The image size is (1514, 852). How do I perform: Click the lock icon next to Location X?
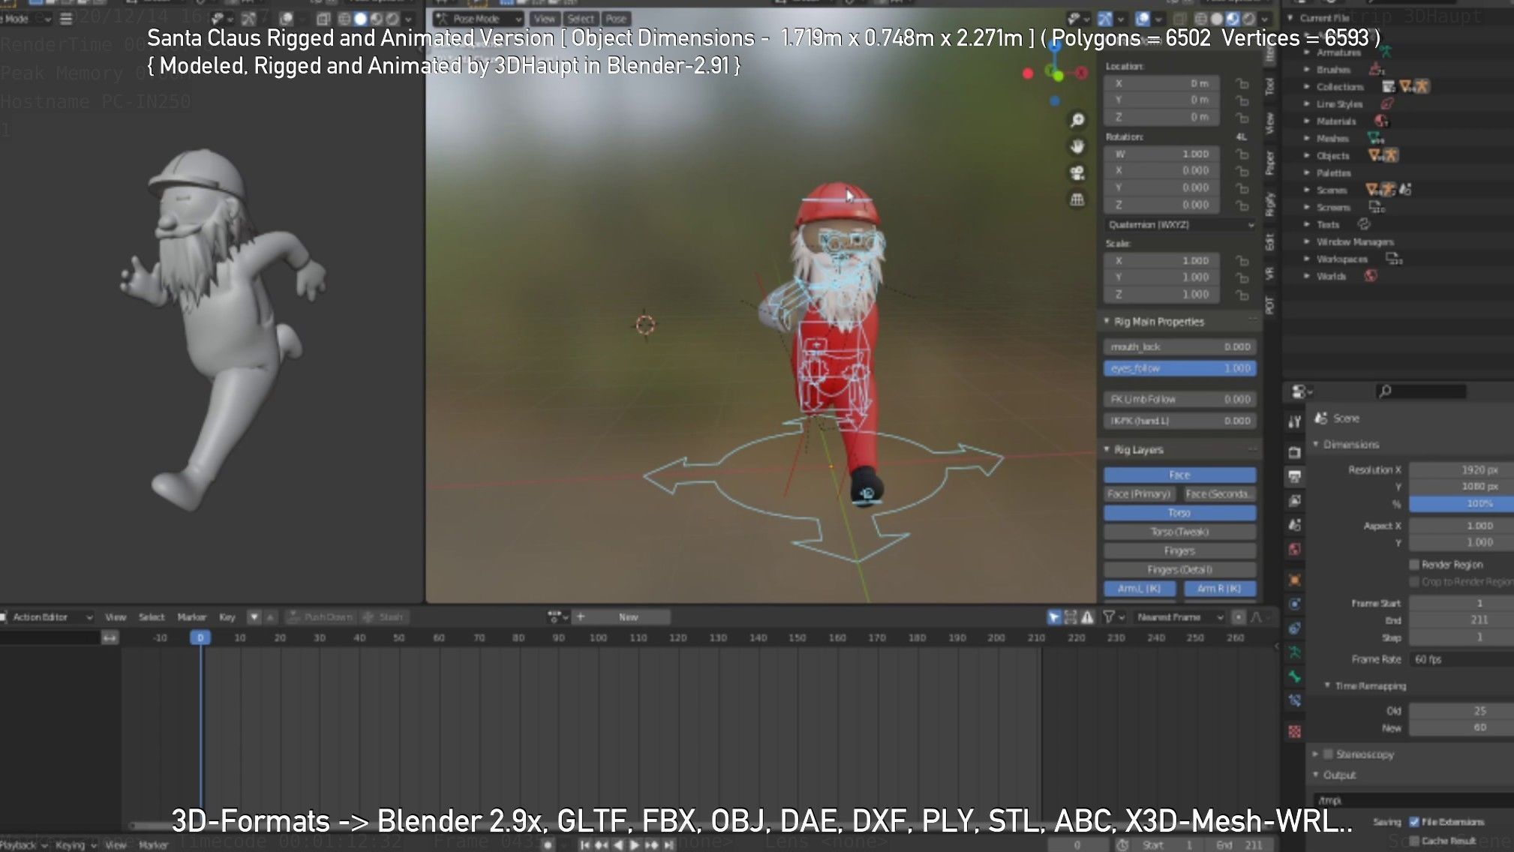point(1242,84)
